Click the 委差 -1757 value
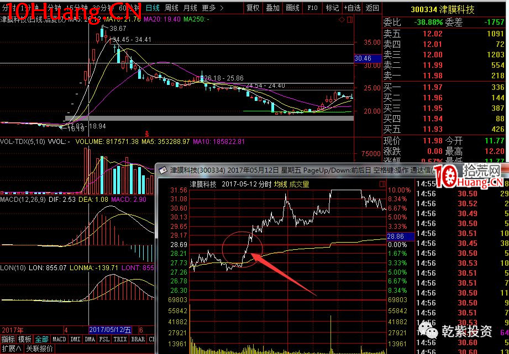 [494, 22]
